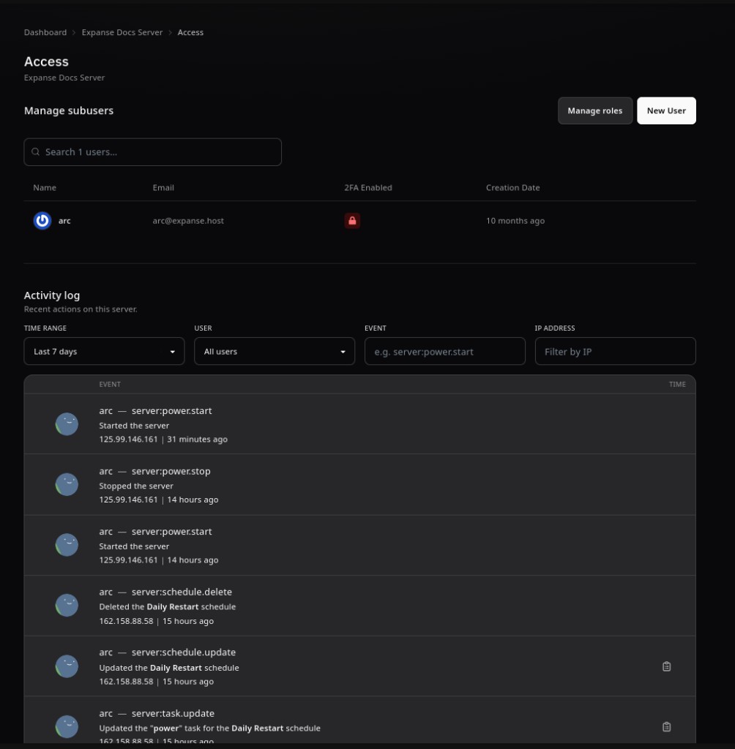Image resolution: width=735 pixels, height=749 pixels.
Task: Sort by the Name column header
Action: (x=45, y=188)
